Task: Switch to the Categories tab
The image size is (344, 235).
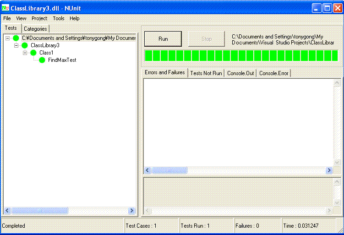Action: pyautogui.click(x=35, y=29)
